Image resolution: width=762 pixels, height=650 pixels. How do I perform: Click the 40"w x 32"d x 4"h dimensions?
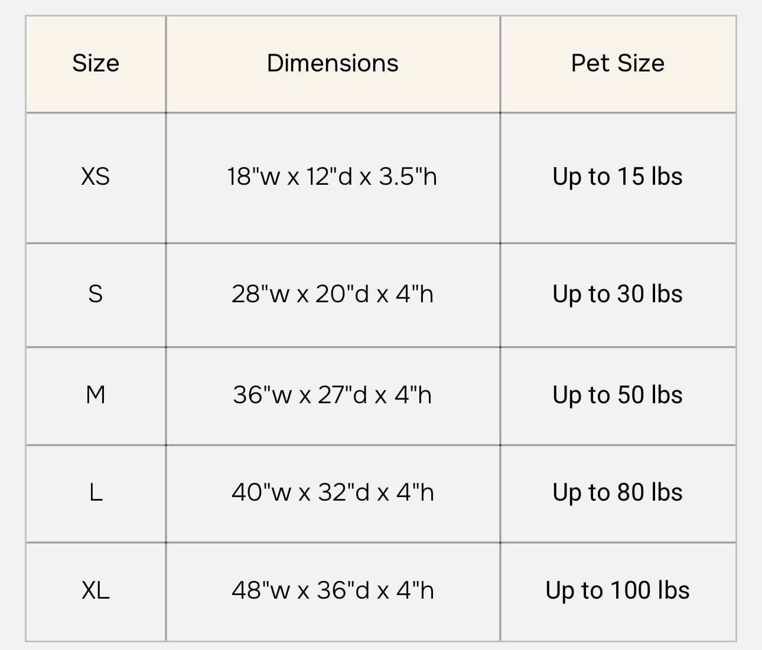[x=333, y=492]
